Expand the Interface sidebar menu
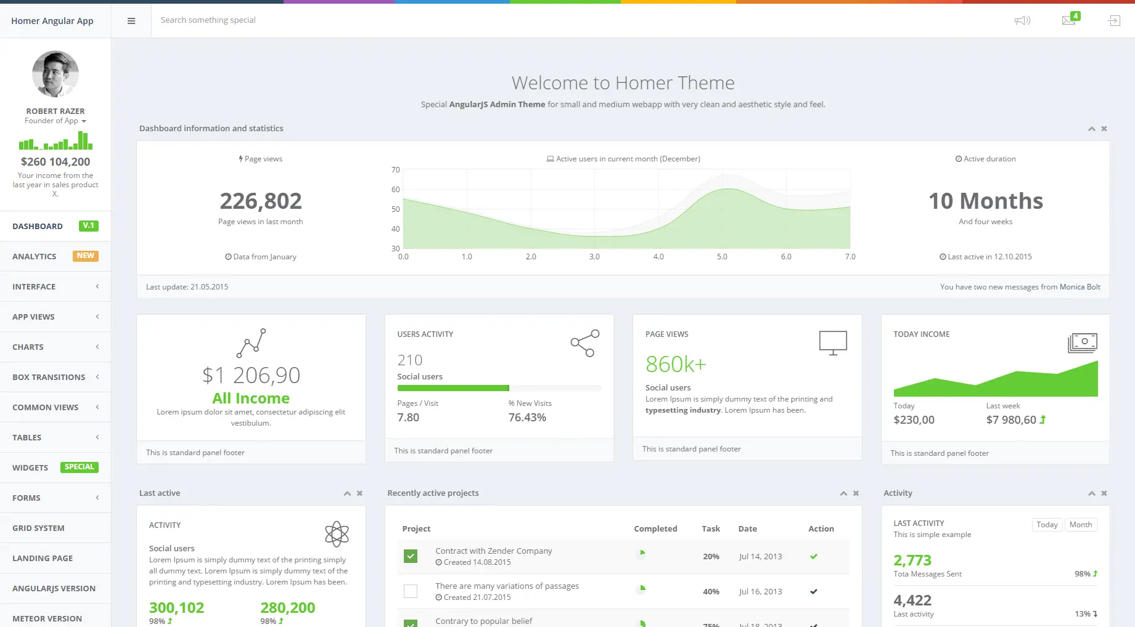 tap(55, 286)
